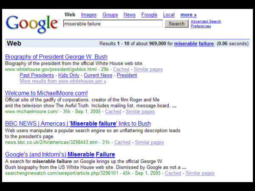Open 'Welcome to MichaelMoore.com!' result

(x=46, y=93)
